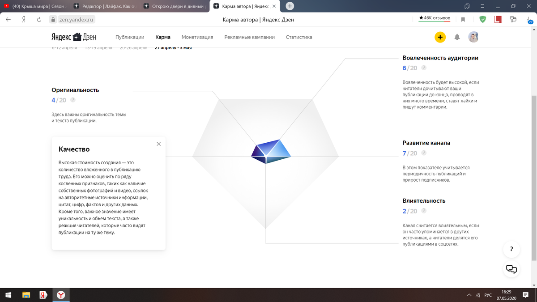Open the Монетизация section
Screen dimensions: 537x302
pyautogui.click(x=197, y=37)
